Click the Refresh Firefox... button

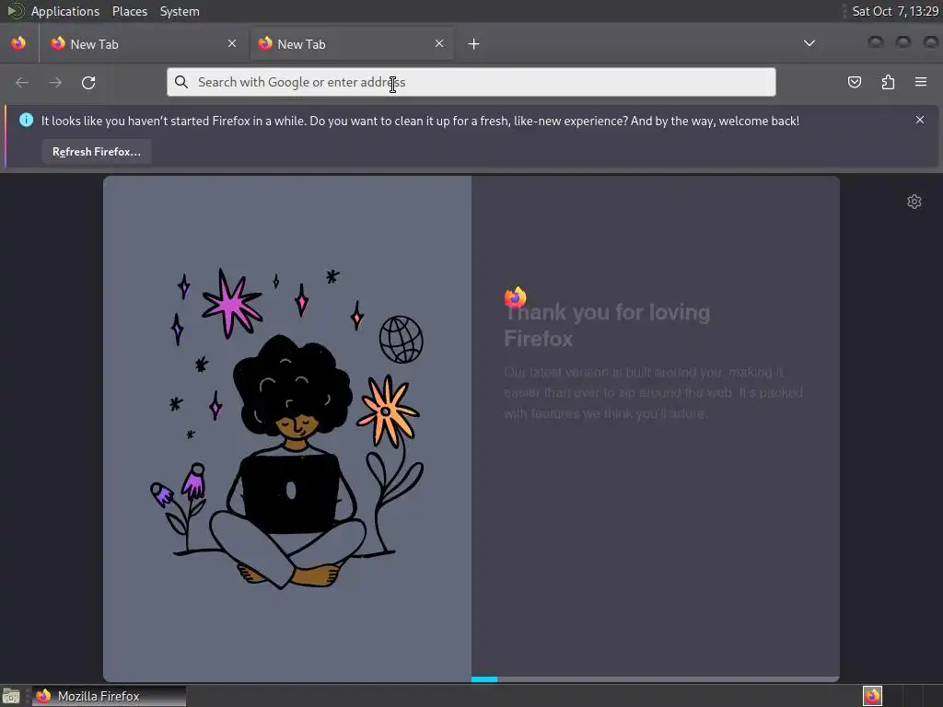[96, 152]
